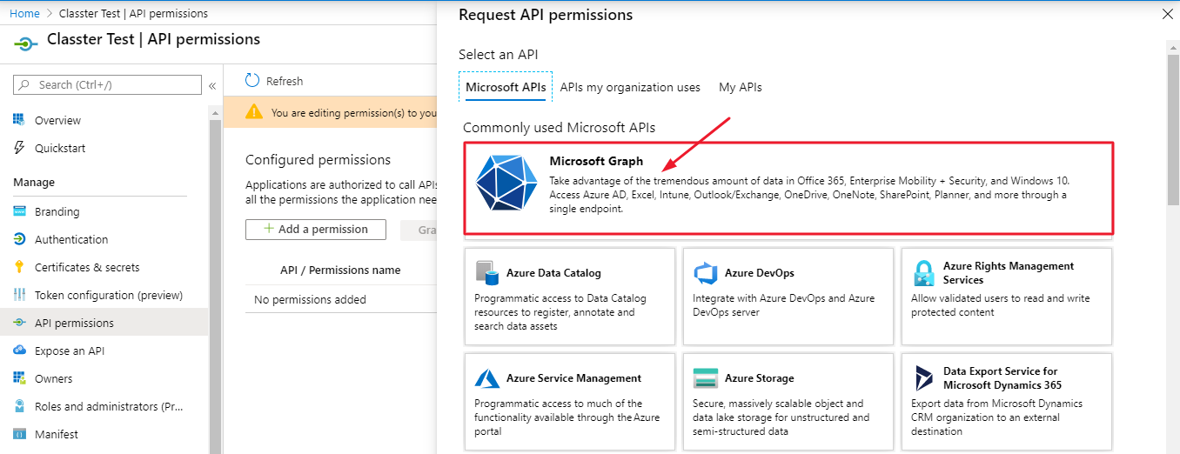Collapse the sidebar with double chevron
1180x454 pixels.
(x=212, y=85)
